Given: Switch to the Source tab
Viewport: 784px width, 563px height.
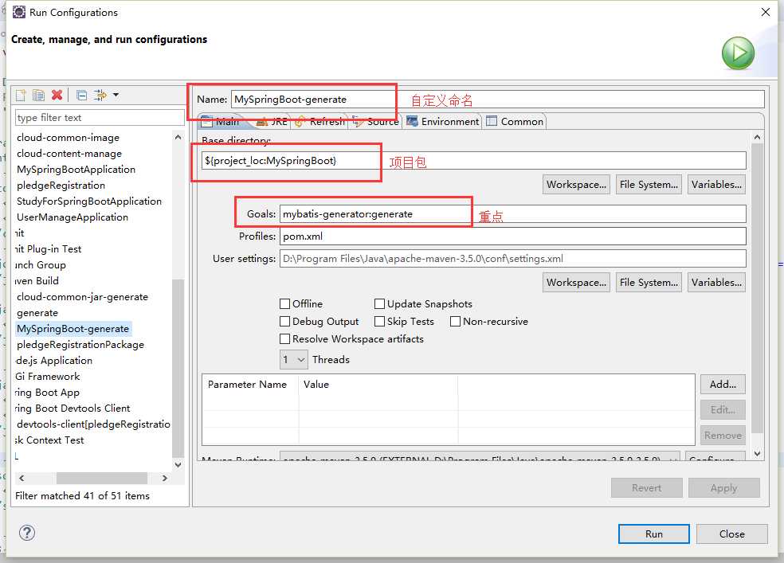Looking at the screenshot, I should 376,121.
